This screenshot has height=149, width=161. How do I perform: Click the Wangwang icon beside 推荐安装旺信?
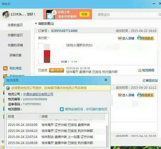(62, 109)
